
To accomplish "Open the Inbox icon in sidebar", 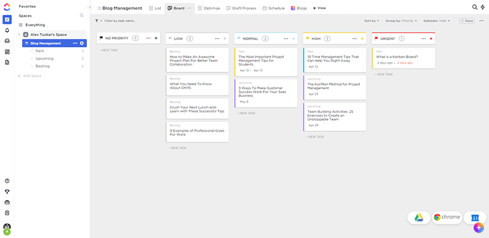I will tap(7, 40).
